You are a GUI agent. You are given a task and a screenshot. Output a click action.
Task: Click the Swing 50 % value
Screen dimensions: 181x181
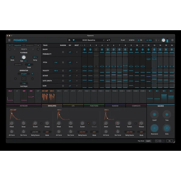(x=35, y=57)
